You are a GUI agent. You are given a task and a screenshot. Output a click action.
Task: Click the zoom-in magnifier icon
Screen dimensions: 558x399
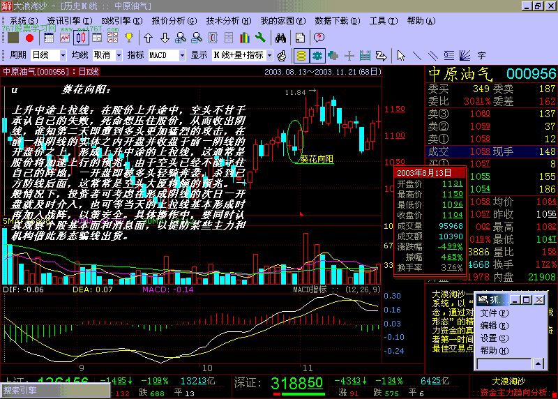[181, 38]
